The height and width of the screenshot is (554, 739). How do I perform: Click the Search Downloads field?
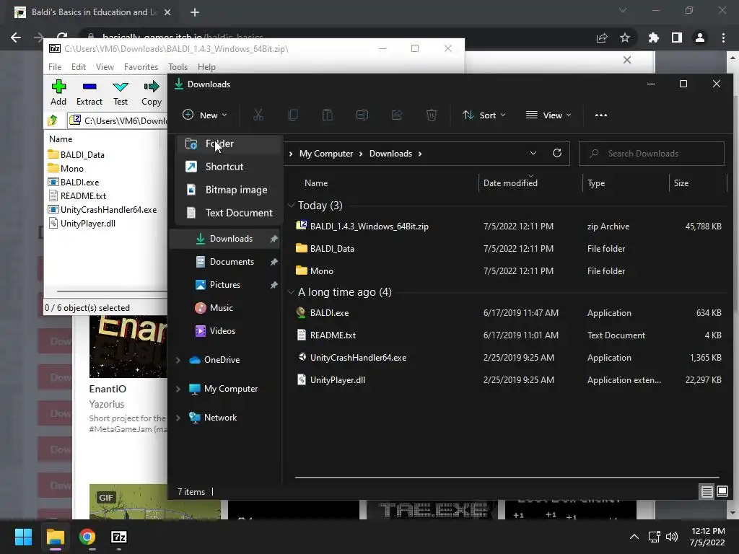point(652,154)
